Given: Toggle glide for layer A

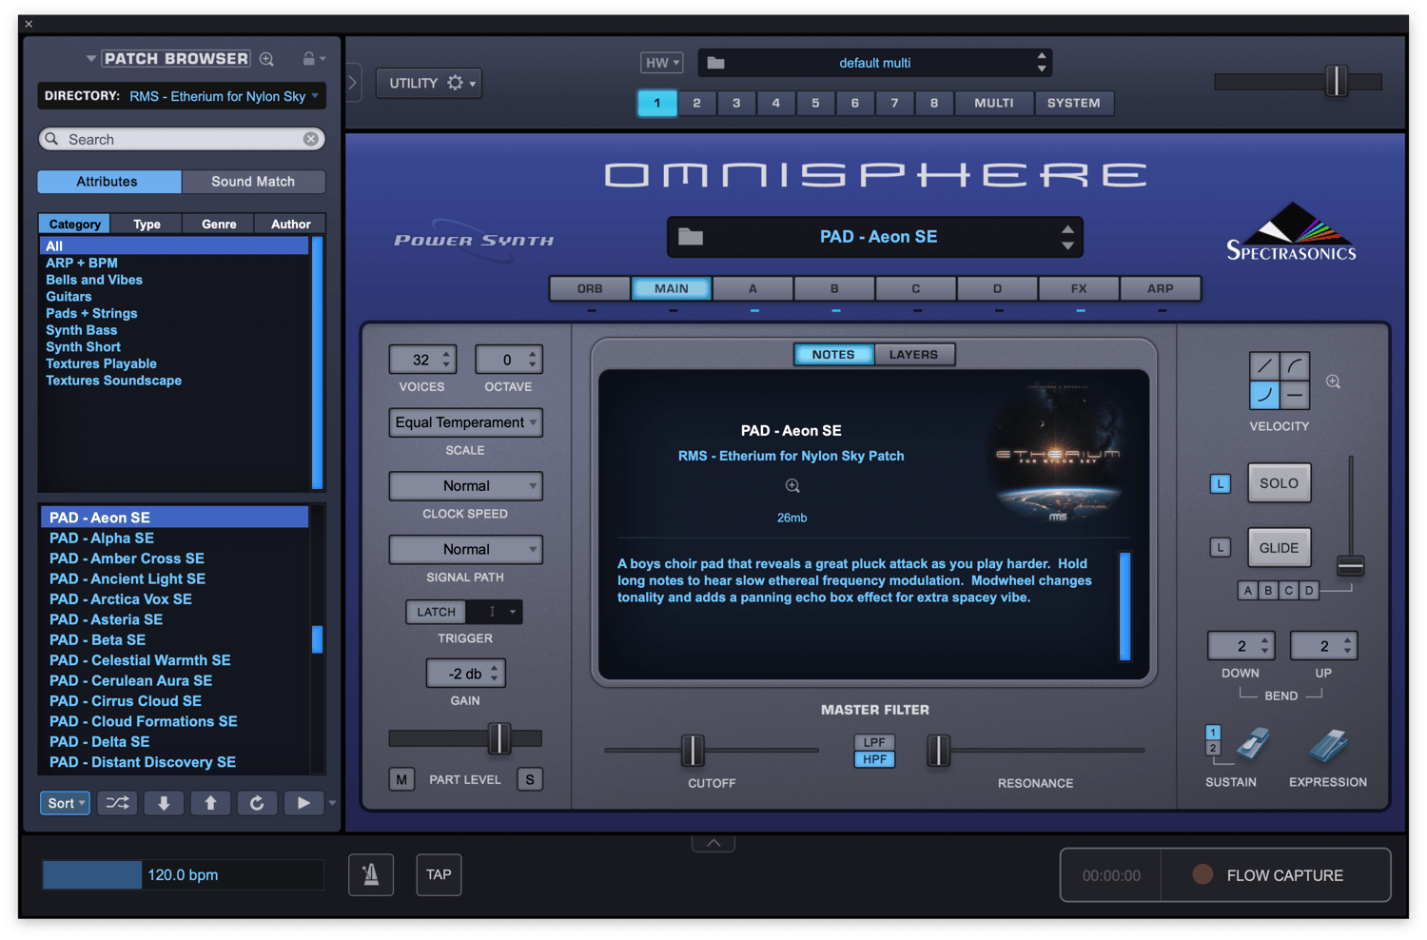Looking at the screenshot, I should pos(1247,591).
